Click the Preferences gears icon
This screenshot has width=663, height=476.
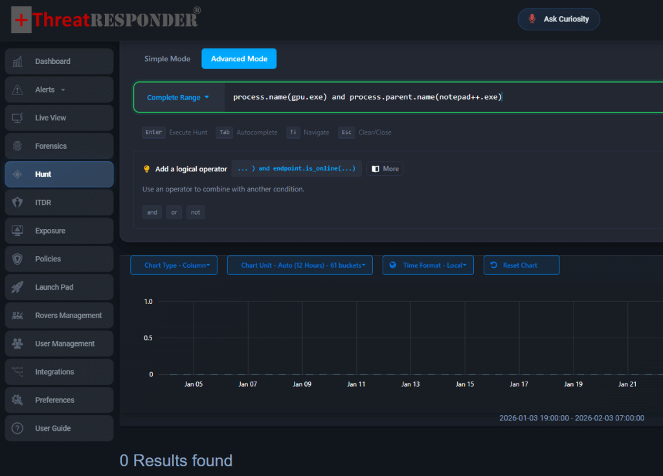(17, 400)
